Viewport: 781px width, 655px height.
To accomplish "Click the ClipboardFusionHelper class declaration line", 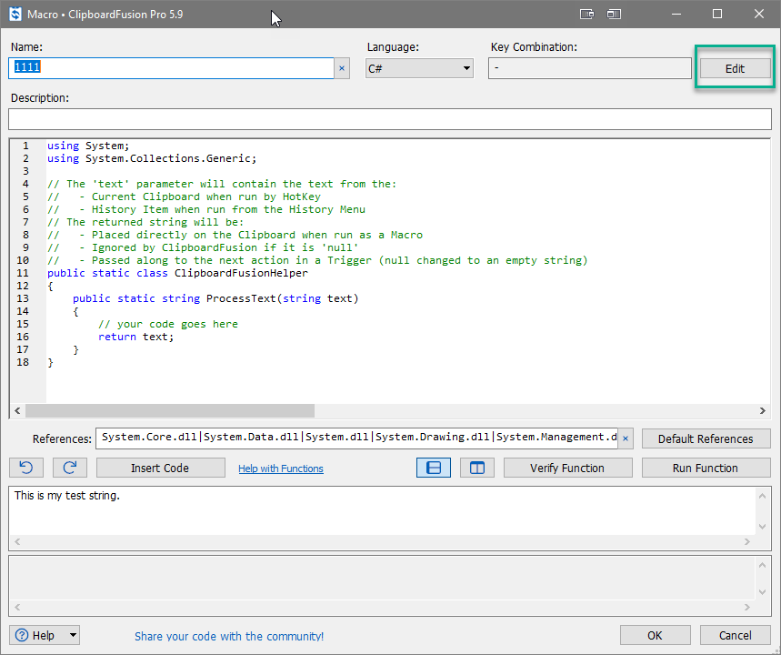I will 178,273.
